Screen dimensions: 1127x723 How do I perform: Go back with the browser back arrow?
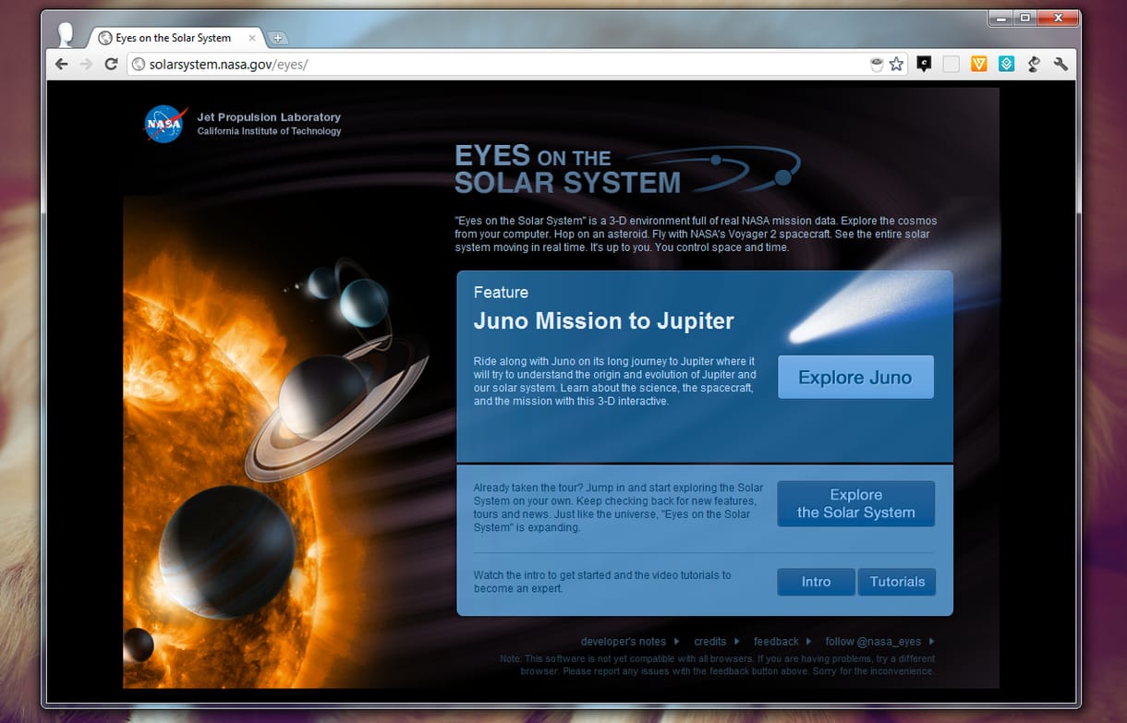coord(61,64)
